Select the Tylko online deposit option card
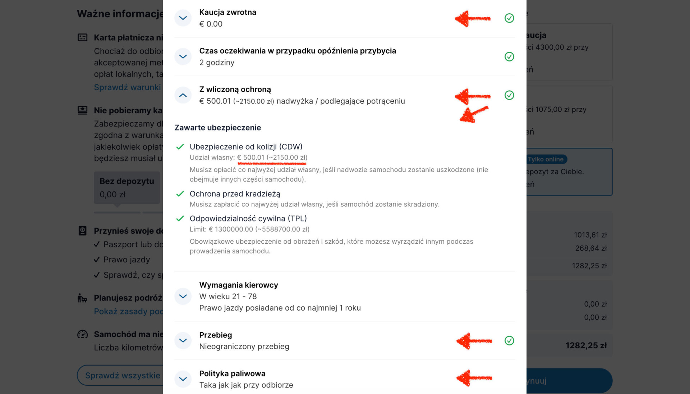Screen dimensions: 690x394 (569, 172)
